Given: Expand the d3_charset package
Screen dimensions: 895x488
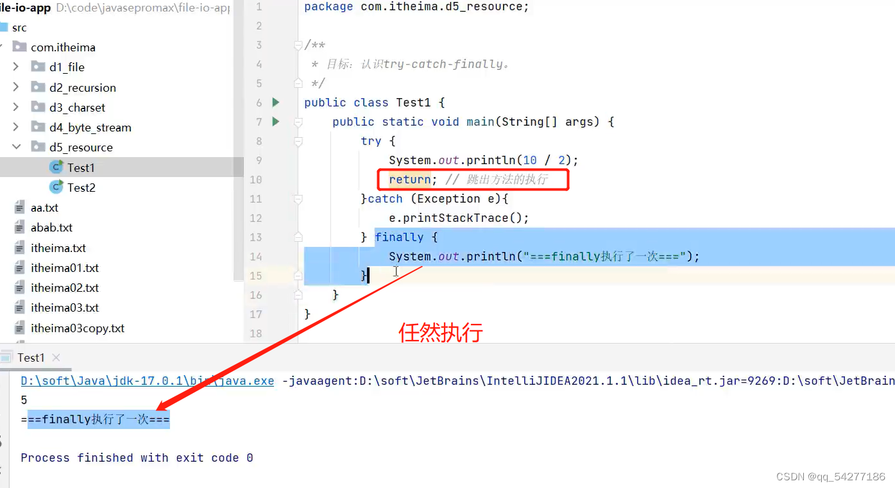Looking at the screenshot, I should click(16, 107).
